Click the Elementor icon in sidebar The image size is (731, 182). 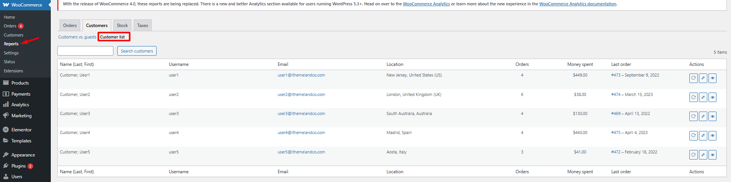coord(6,129)
